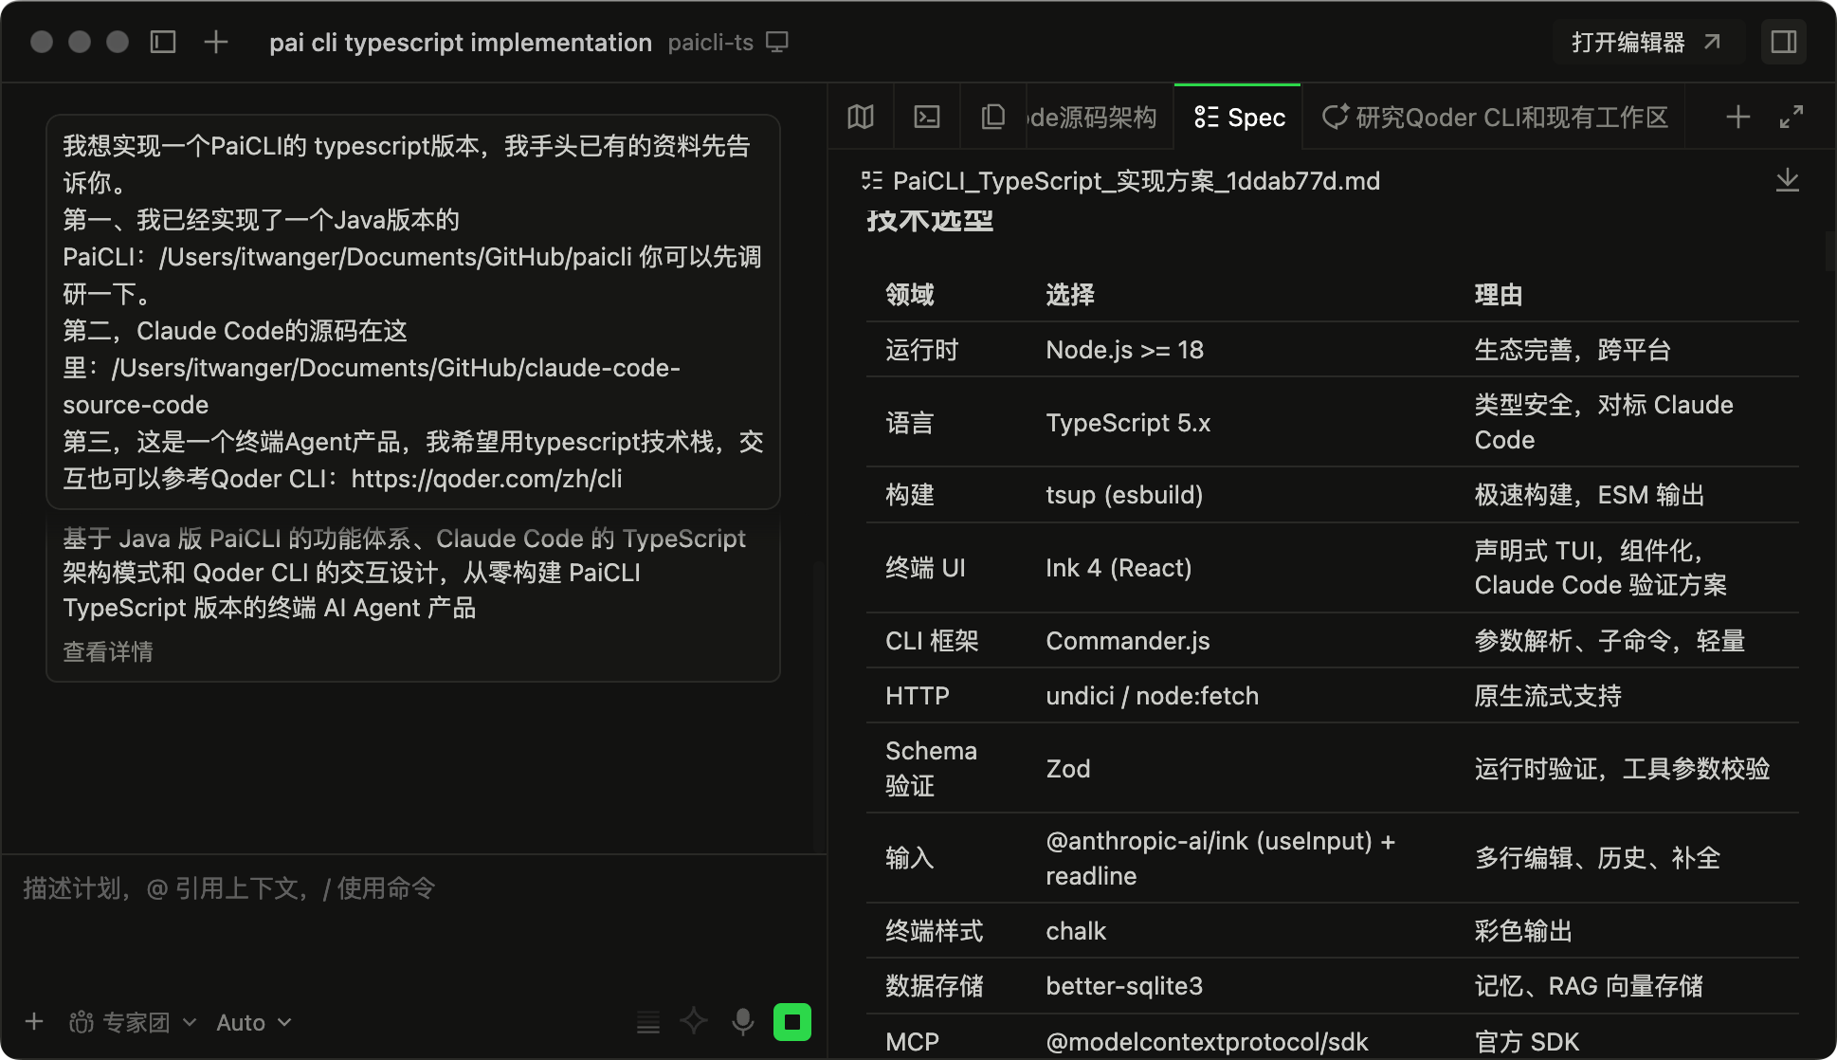Viewport: 1837px width, 1060px height.
Task: Click the CLI 框架 row label
Action: click(x=932, y=641)
